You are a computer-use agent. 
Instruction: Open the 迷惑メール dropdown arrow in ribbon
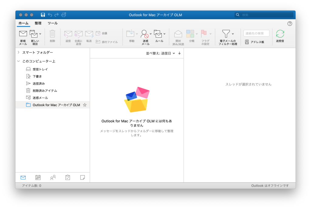[151, 34]
